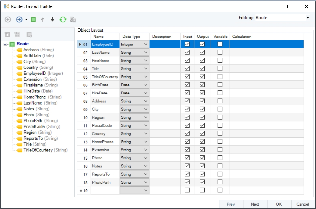Uncheck the Input checkbox for LastName
Image resolution: width=316 pixels, height=209 pixels.
(187, 52)
